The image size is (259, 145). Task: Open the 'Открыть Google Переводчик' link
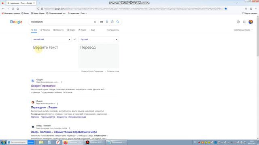(x=92, y=71)
